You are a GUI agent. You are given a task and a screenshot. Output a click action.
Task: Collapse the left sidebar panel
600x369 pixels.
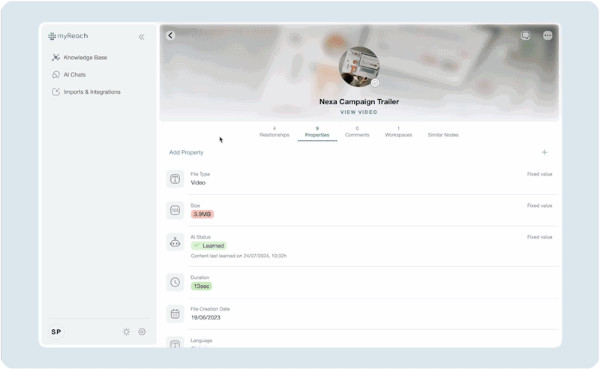click(142, 37)
